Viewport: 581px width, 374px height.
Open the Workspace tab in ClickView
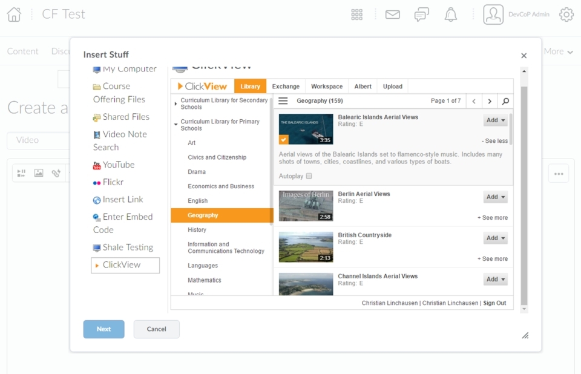(326, 86)
